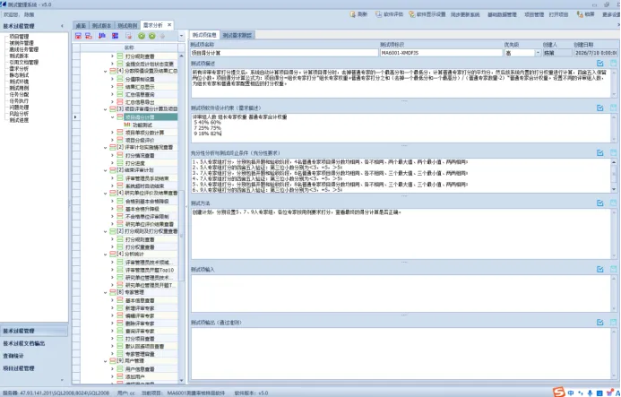Click the 中 language indicator in system tray
The height and width of the screenshot is (397, 621).
click(x=571, y=393)
